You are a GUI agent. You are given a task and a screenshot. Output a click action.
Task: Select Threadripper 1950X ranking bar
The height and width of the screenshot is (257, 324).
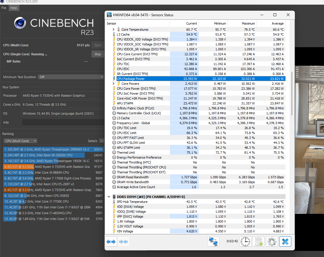[x=53, y=161]
